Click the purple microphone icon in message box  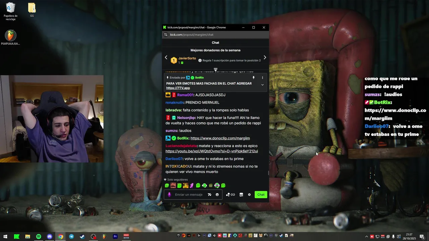point(169,194)
